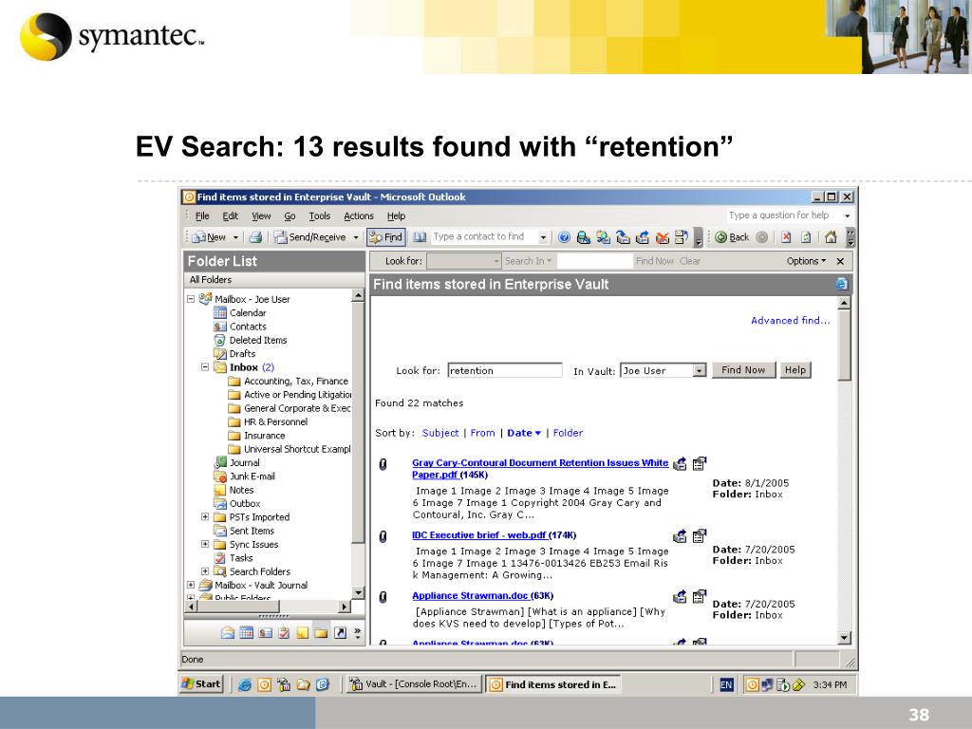Toggle the Find button in the toolbar
The width and height of the screenshot is (972, 729).
386,237
